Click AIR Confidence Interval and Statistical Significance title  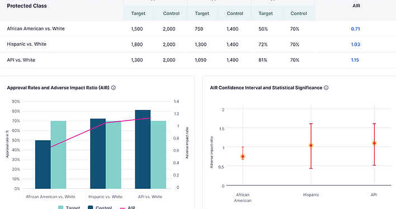(x=266, y=88)
